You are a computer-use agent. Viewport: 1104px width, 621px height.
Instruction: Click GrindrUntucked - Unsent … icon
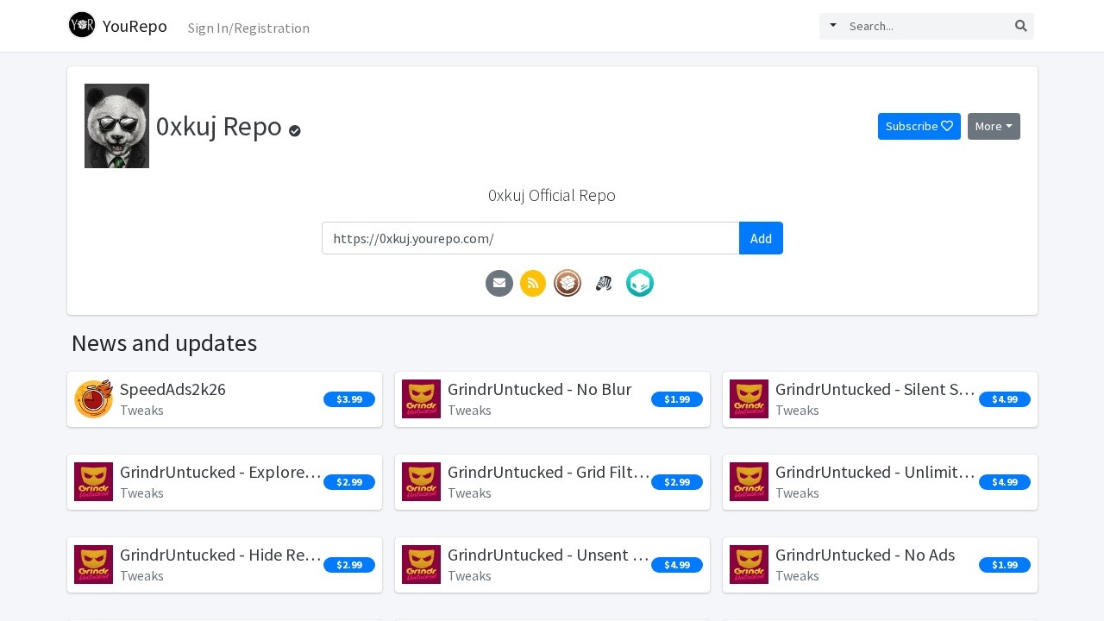pyautogui.click(x=421, y=565)
